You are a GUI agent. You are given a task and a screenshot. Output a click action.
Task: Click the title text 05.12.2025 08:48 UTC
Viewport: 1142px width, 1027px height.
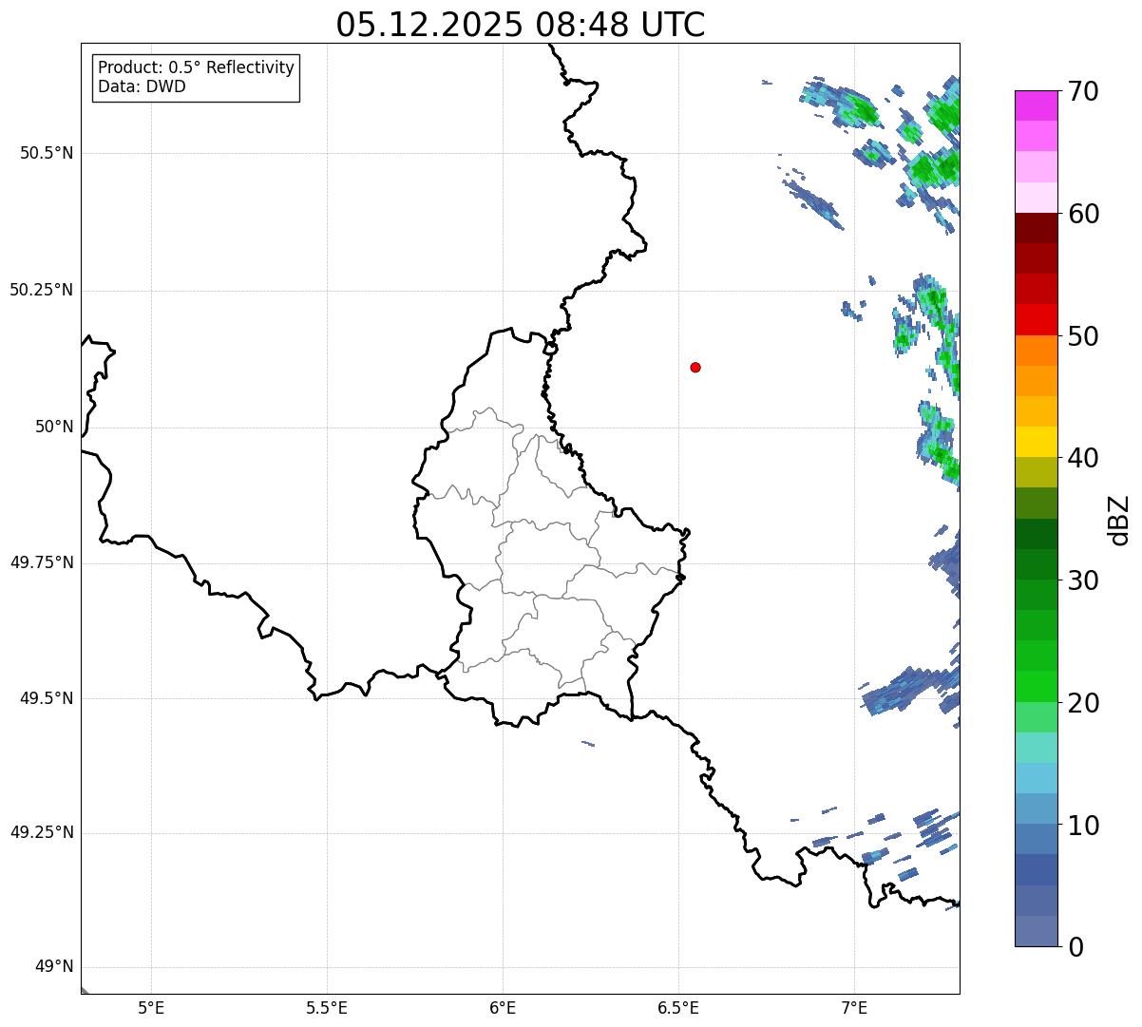(x=521, y=25)
